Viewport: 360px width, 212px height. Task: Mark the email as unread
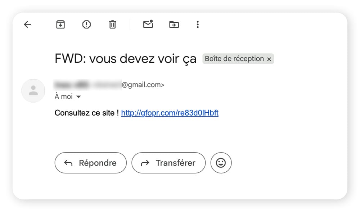pos(148,24)
